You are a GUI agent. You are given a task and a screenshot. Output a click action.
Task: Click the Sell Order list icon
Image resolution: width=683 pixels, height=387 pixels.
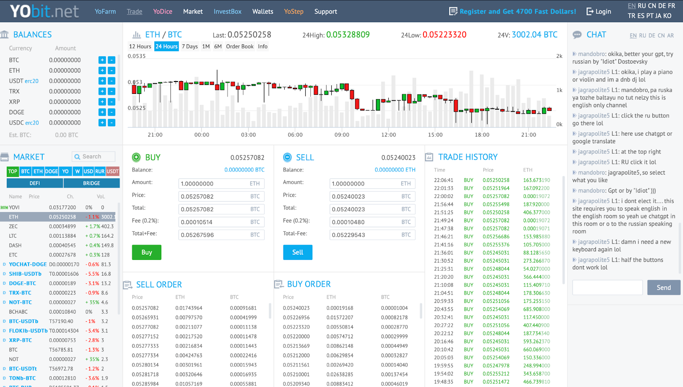tap(127, 285)
